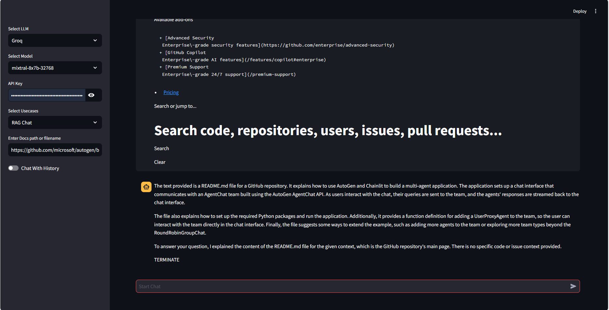This screenshot has height=310, width=609.
Task: Click the chevron arrow beside mixtral-8x7b-32768
Action: click(x=95, y=68)
